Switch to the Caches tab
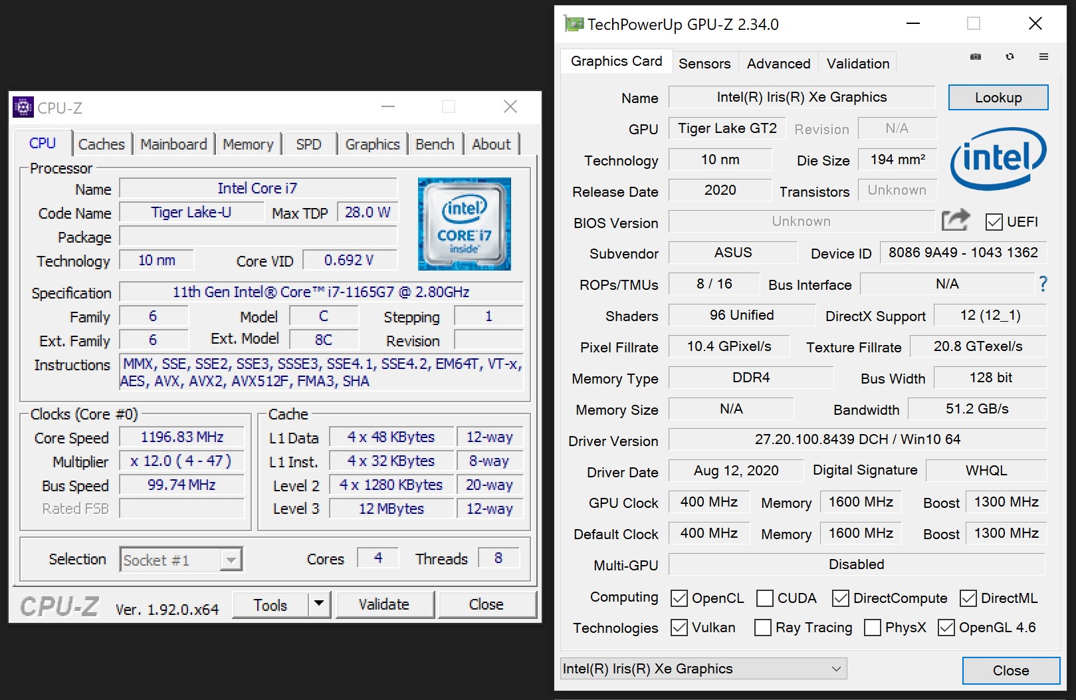 point(102,144)
